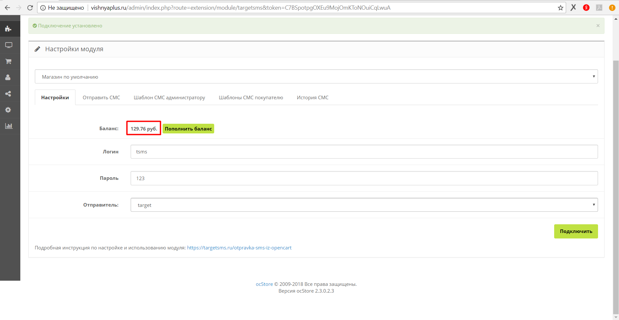Image resolution: width=619 pixels, height=320 pixels.
Task: Open the Reports bar chart sidebar icon
Action: 9,126
